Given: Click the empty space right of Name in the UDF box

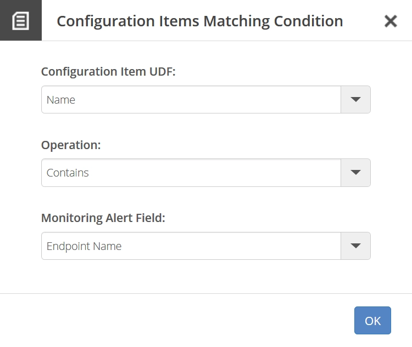Looking at the screenshot, I should pyautogui.click(x=208, y=100).
